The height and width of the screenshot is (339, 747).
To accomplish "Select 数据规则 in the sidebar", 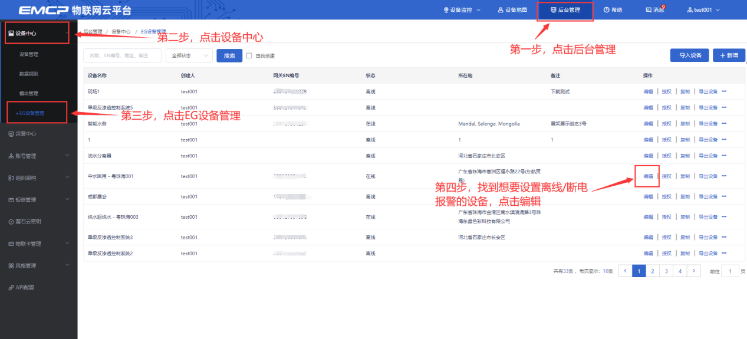I will (x=29, y=74).
